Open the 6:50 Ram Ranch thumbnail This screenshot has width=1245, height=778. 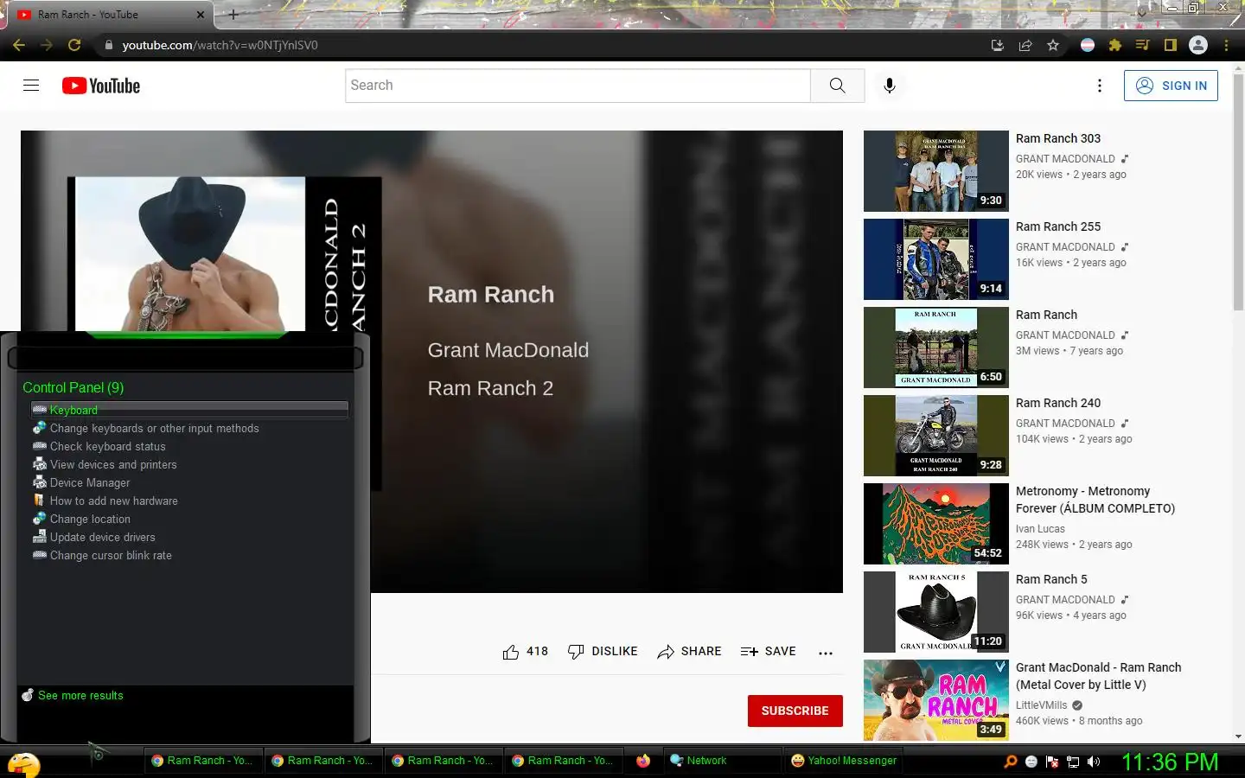point(935,348)
